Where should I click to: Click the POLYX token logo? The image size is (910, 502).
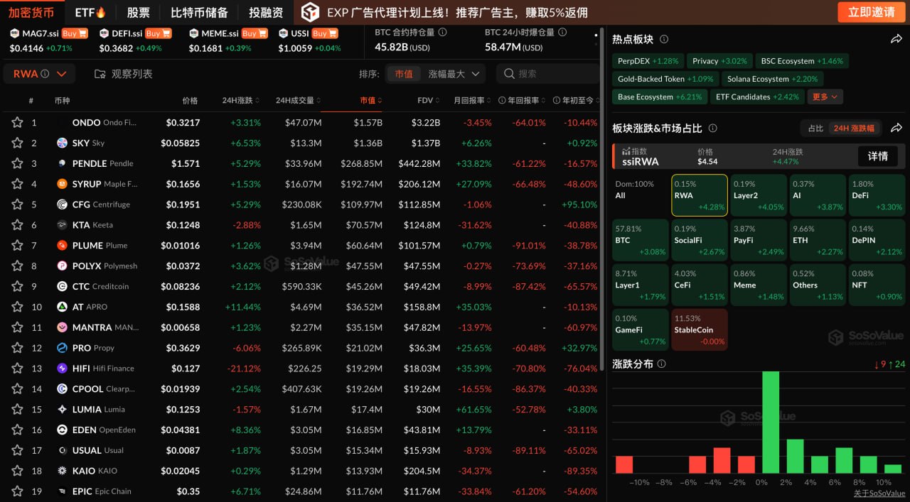pyautogui.click(x=62, y=266)
